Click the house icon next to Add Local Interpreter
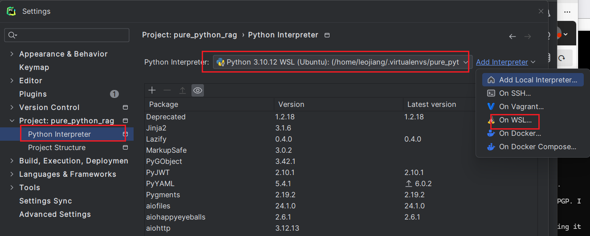Viewport: 590px width, 236px height. pyautogui.click(x=491, y=80)
